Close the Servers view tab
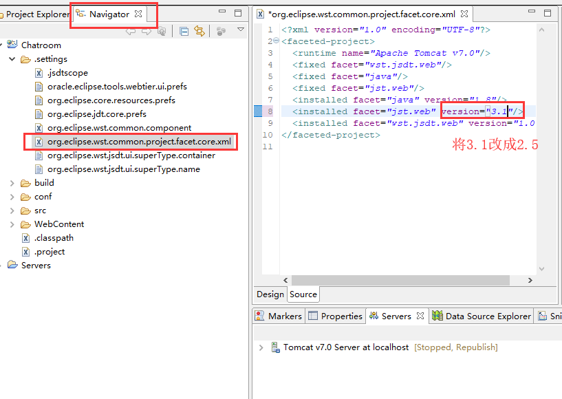This screenshot has height=399, width=562. pos(420,316)
